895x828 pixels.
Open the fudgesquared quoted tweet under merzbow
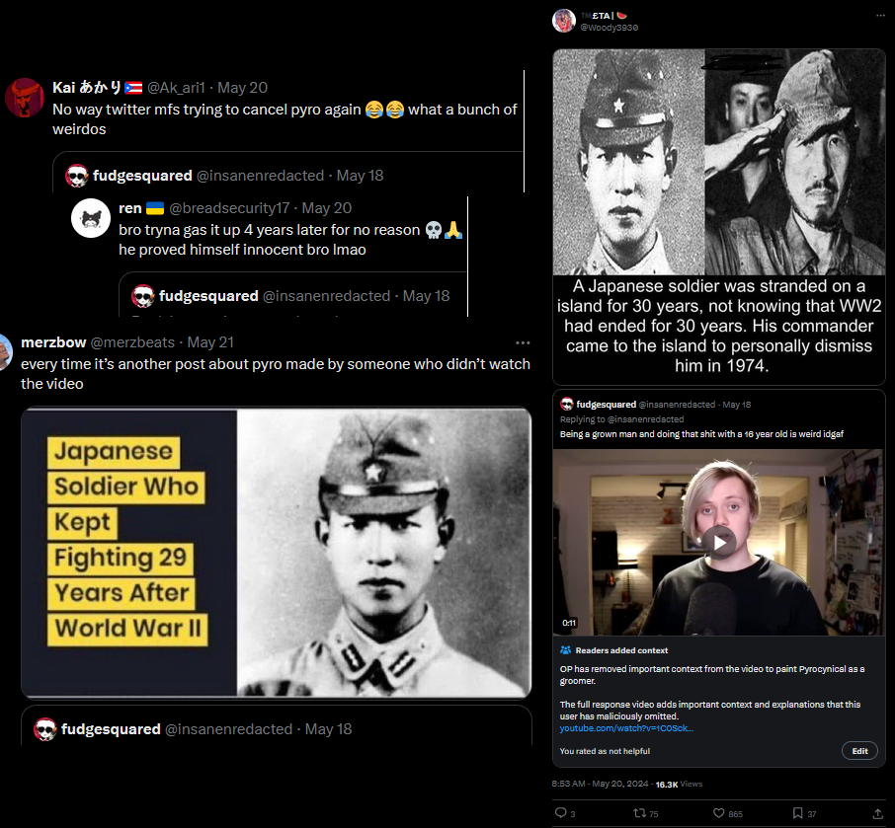(x=277, y=725)
